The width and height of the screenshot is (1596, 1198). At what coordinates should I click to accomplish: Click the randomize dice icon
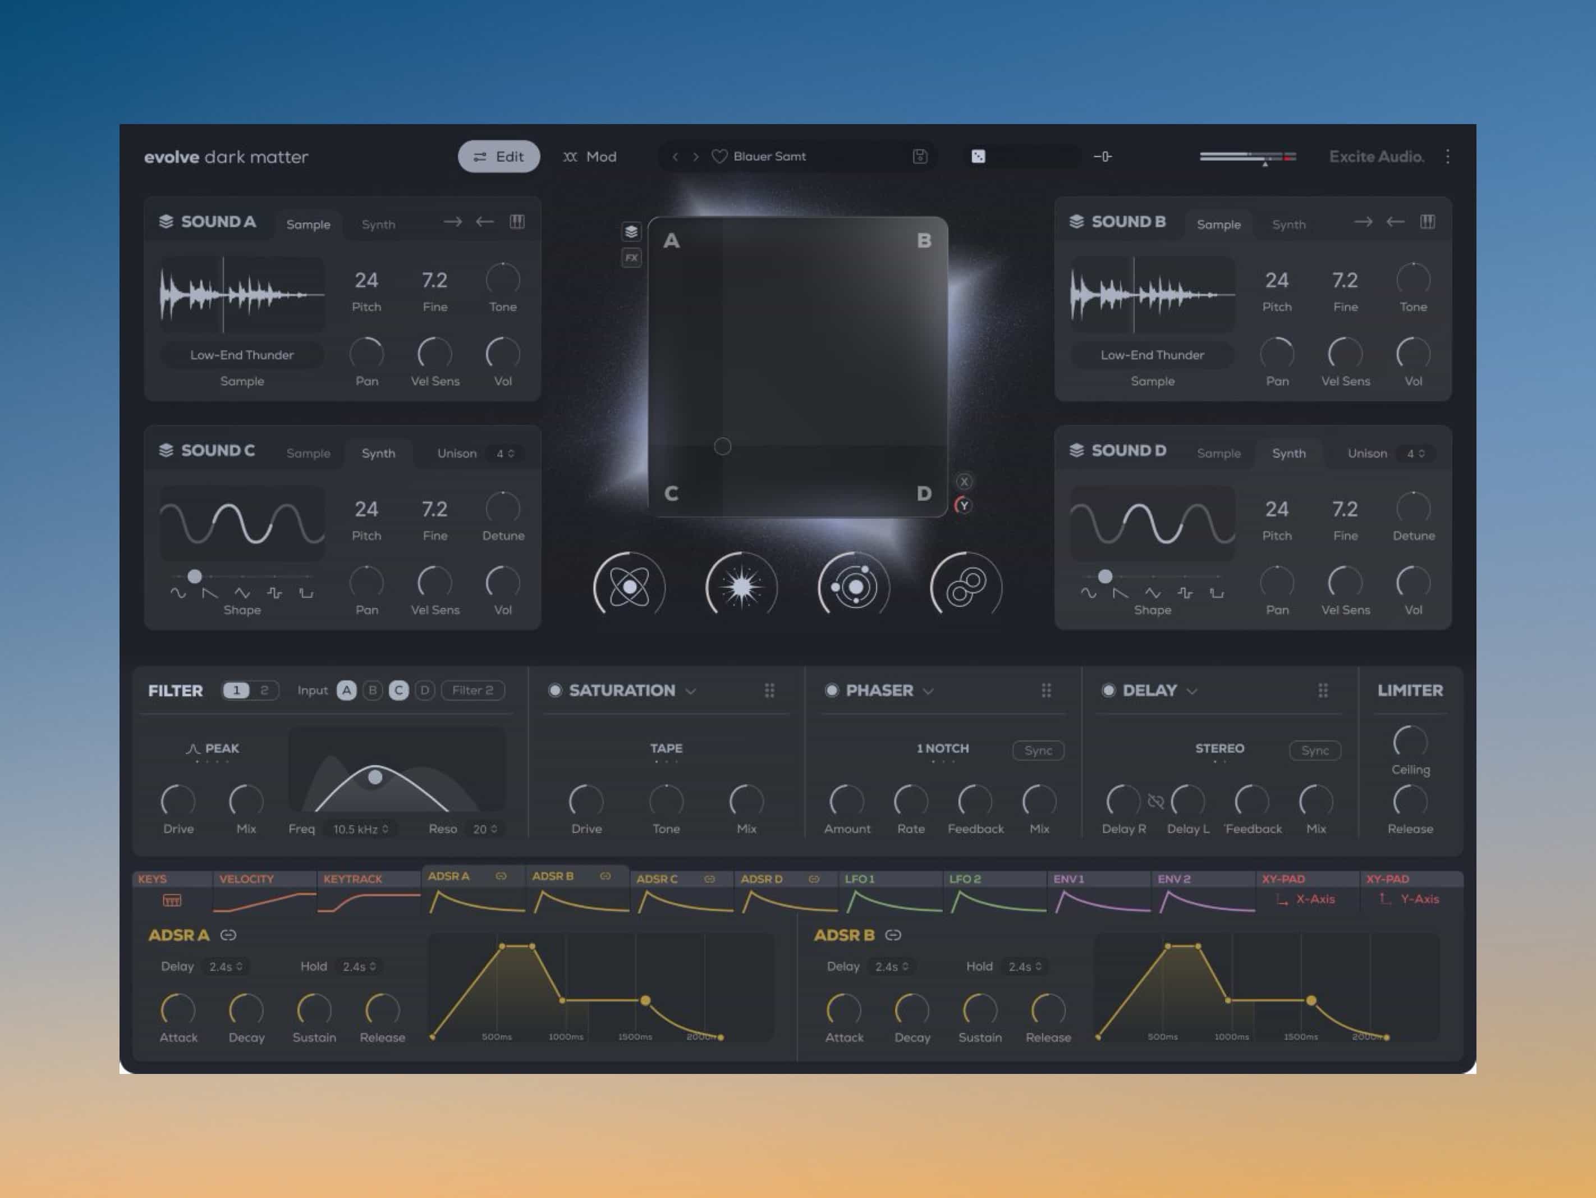978,156
